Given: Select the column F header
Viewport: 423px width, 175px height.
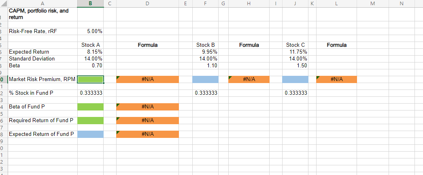Looking at the screenshot, I should (x=205, y=4).
